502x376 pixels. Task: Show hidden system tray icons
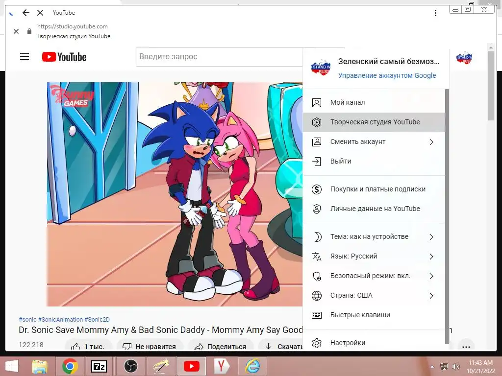point(432,367)
